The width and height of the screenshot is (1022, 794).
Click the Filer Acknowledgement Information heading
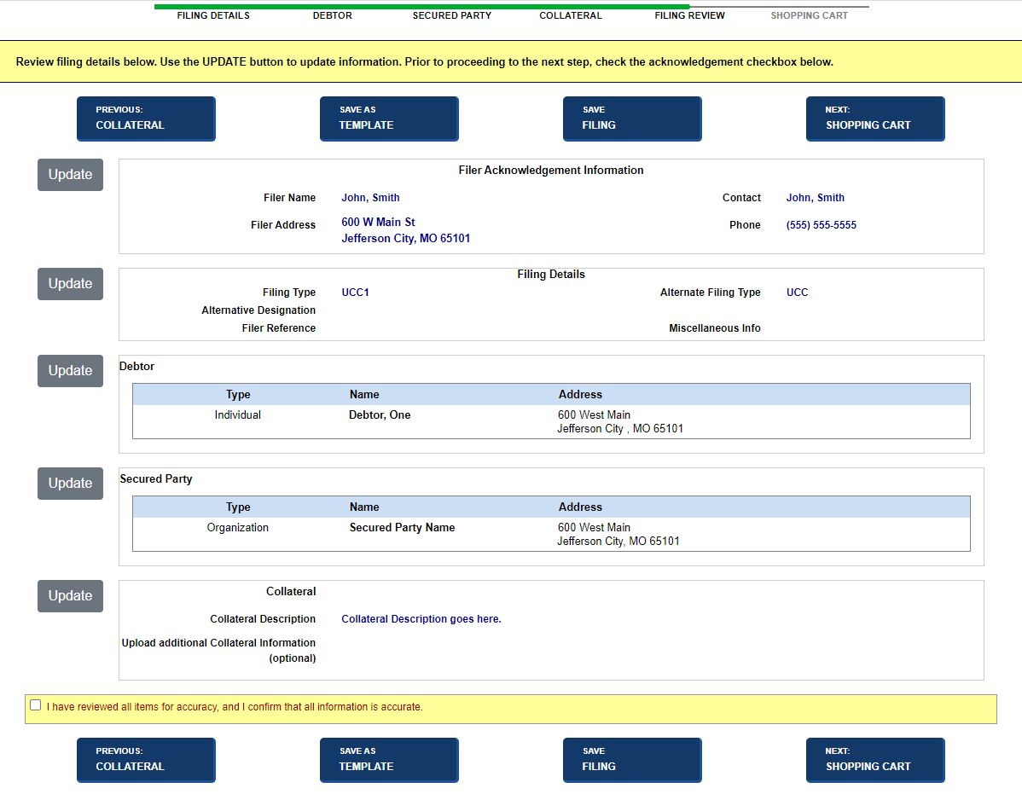(x=551, y=170)
